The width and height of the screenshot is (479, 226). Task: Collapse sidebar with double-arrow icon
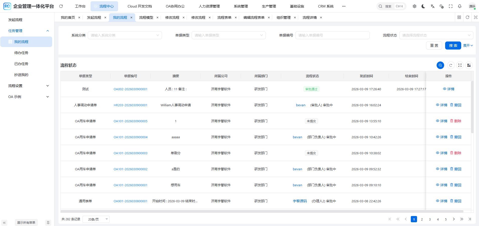coord(4,222)
